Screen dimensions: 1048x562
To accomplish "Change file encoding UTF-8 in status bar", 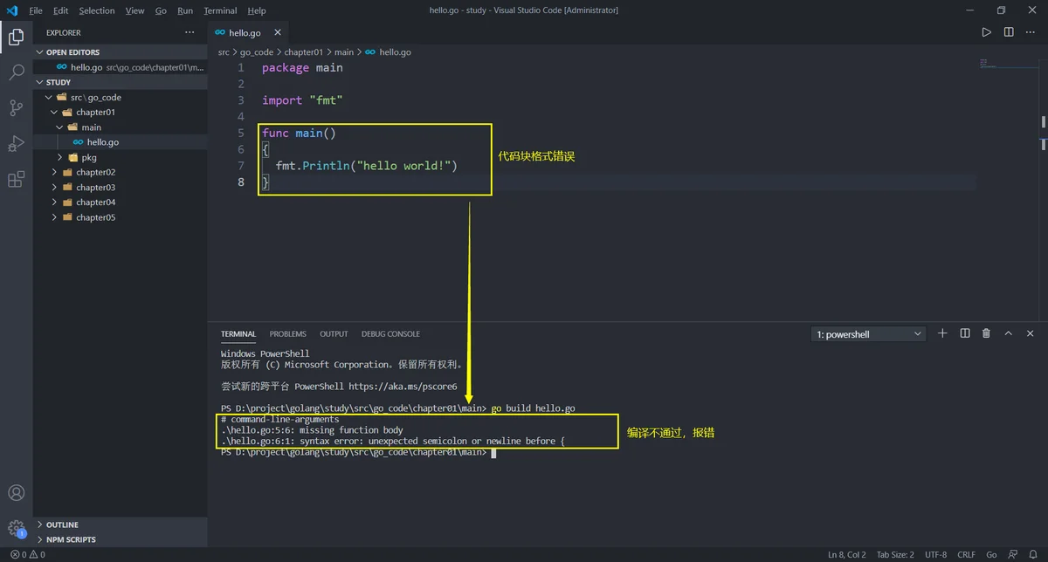I will [935, 554].
